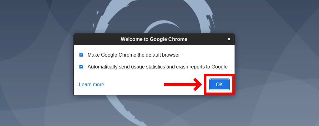Click the 'Make Google Chrome the default browser' label
Image resolution: width=319 pixels, height=126 pixels.
(x=134, y=55)
